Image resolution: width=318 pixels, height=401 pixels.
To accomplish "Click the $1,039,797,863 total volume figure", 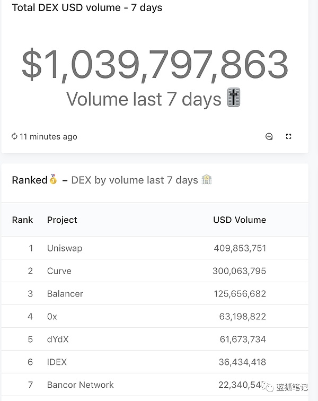I will [x=155, y=65].
